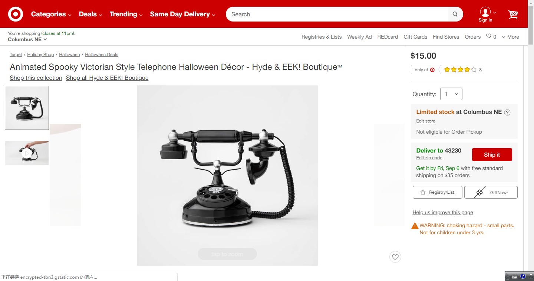Open the More dropdown menu
Image resolution: width=534 pixels, height=281 pixels.
pos(510,37)
